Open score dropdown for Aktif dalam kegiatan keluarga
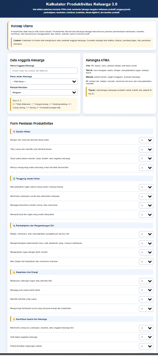 click(146, 337)
